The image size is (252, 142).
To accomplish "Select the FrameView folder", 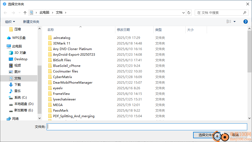I will tap(61, 94).
